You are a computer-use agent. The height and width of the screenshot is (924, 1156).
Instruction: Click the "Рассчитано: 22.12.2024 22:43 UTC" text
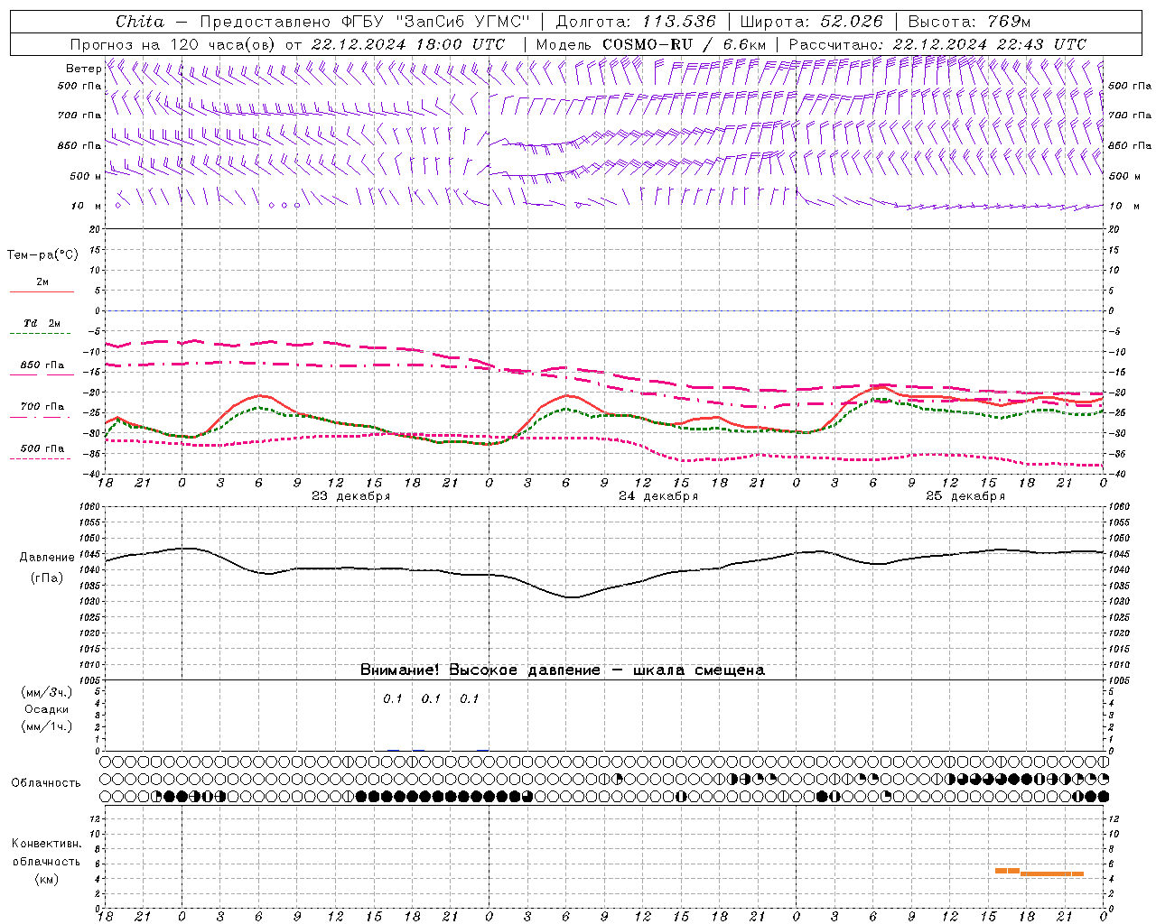pyautogui.click(x=937, y=44)
